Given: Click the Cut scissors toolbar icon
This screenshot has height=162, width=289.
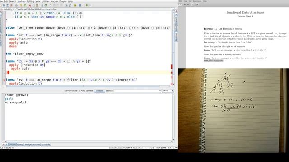Looking at the screenshot, I should tap(30, 5).
